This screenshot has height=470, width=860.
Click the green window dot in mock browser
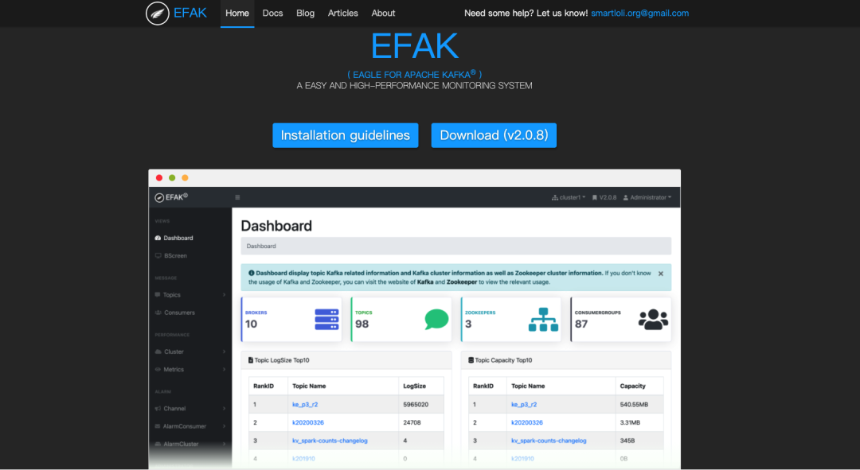172,178
